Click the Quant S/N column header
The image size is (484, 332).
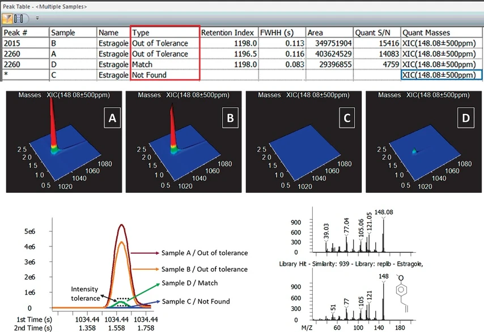(x=376, y=32)
